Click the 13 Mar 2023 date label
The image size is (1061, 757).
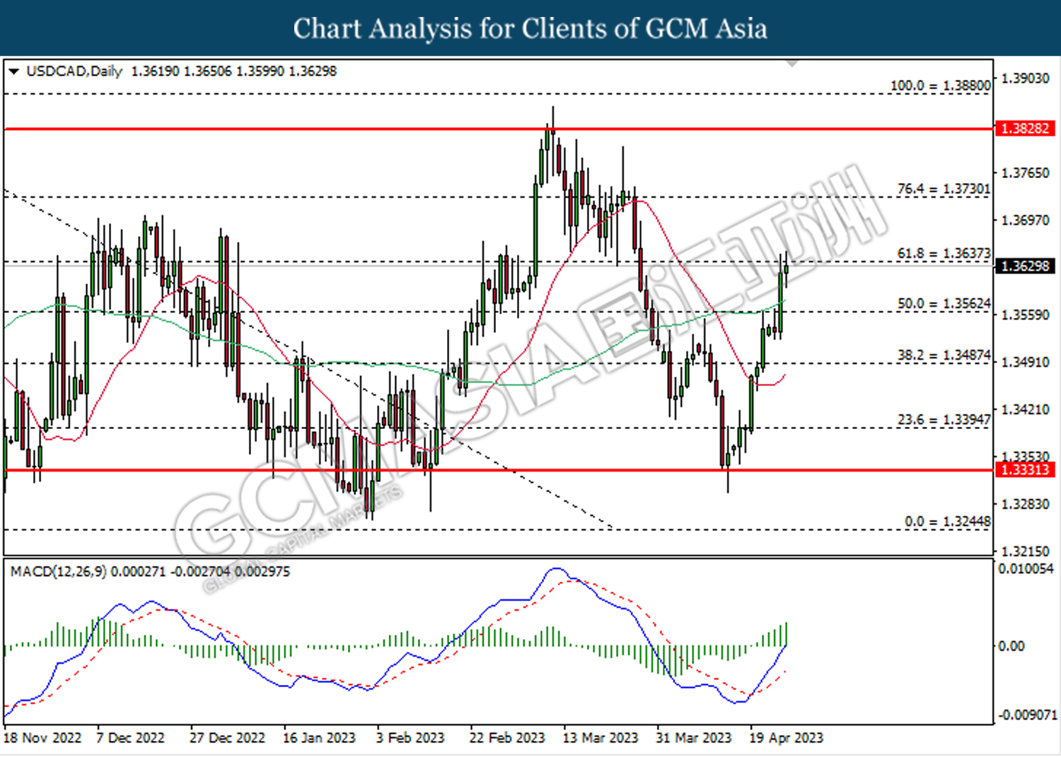click(x=601, y=738)
